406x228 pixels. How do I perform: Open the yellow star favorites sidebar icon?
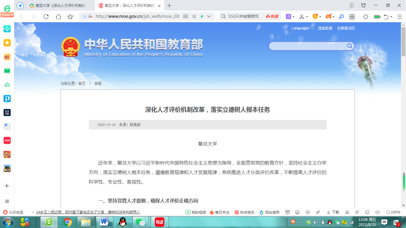pyautogui.click(x=7, y=43)
